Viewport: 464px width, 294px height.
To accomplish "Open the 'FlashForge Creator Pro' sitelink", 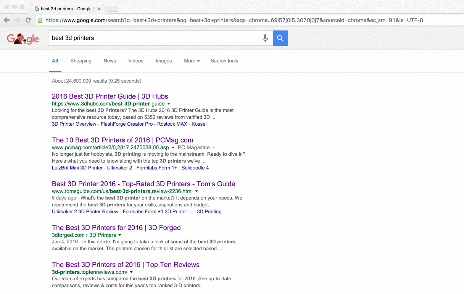I will tap(127, 124).
